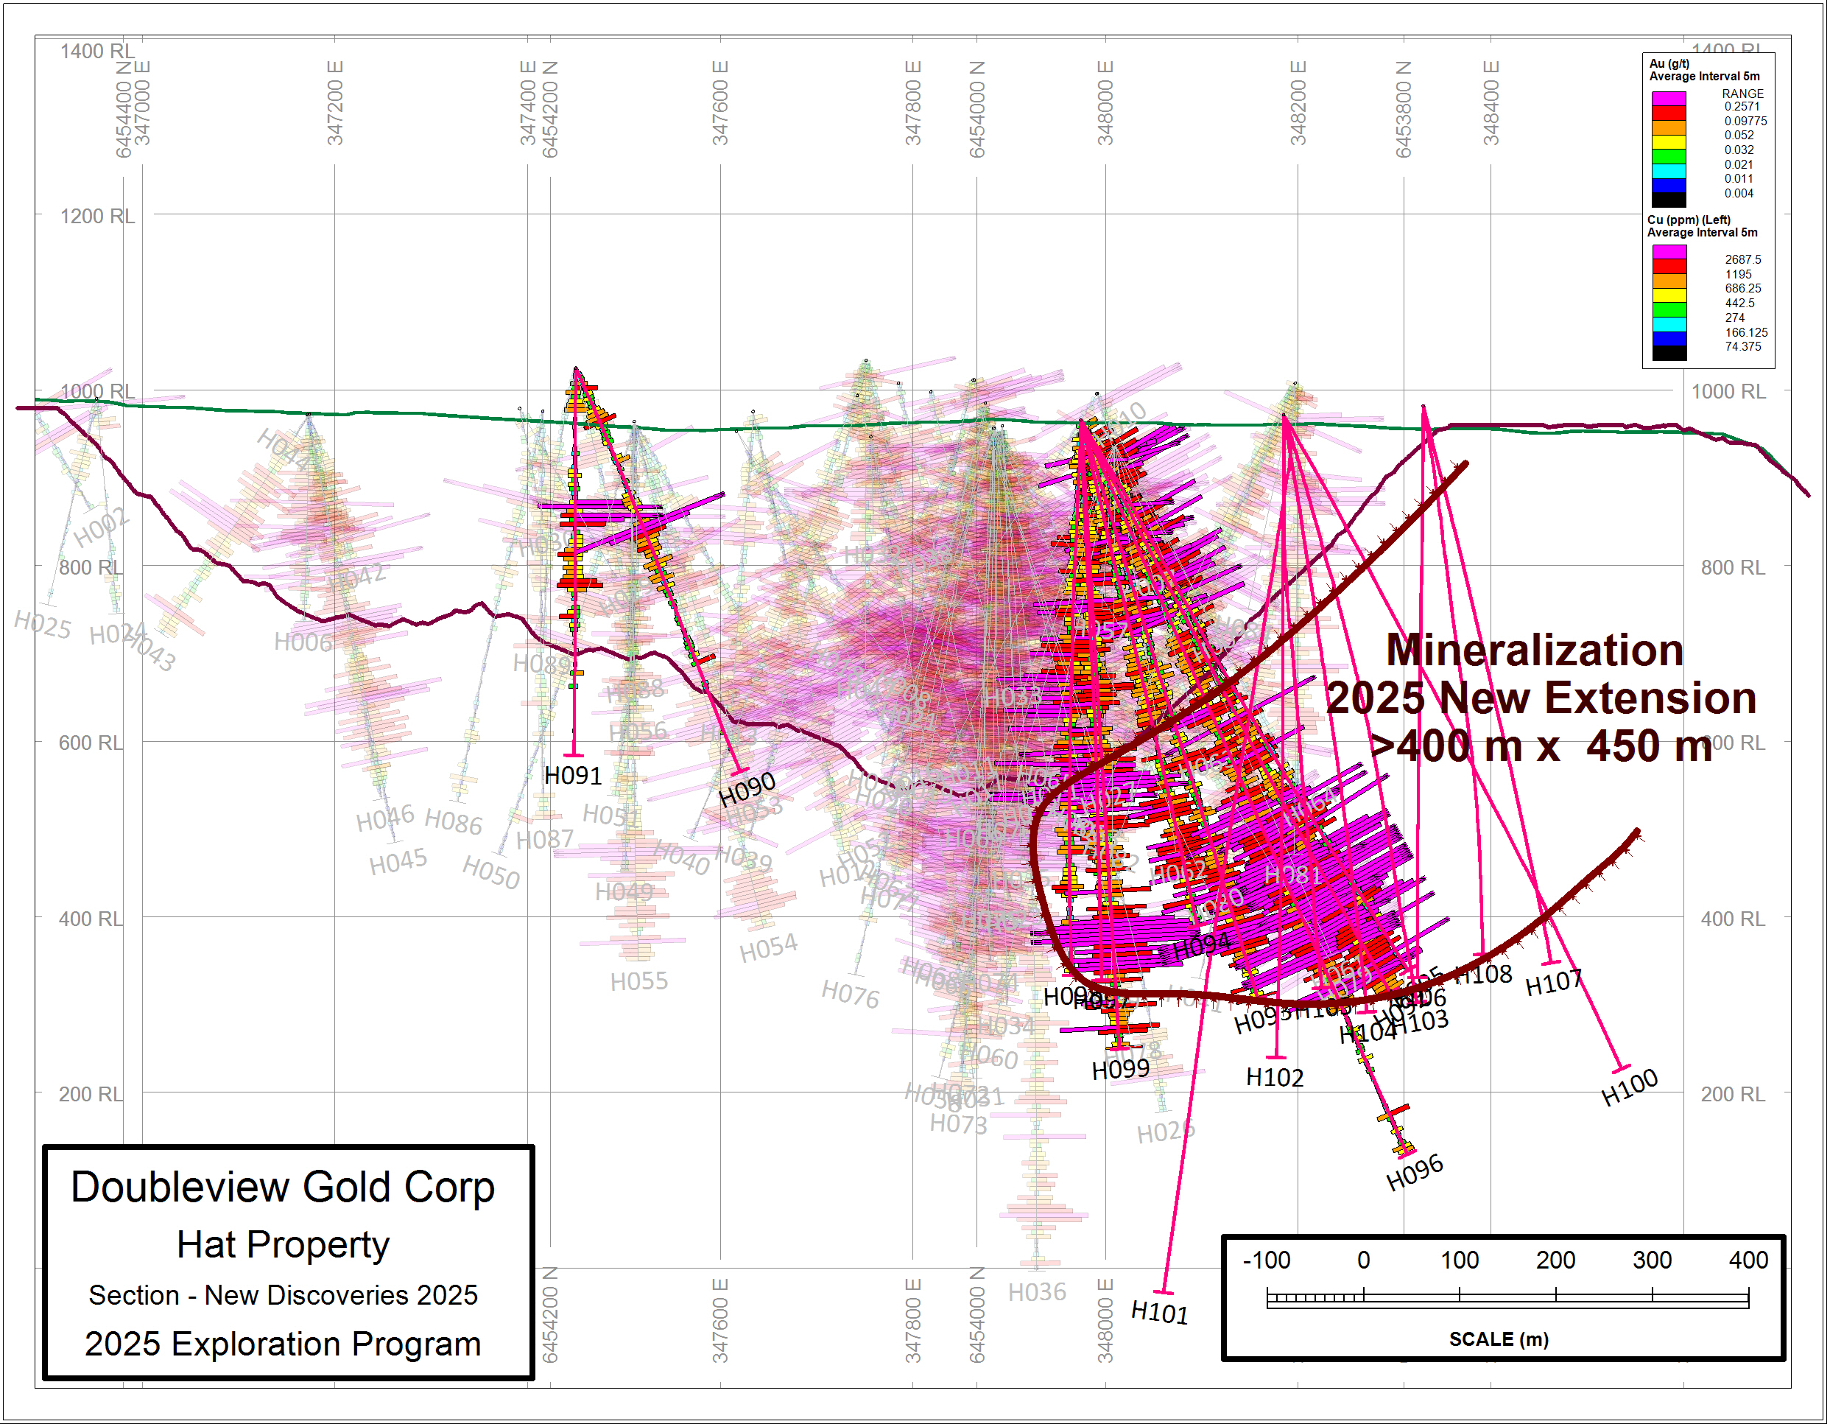The image size is (1830, 1424).
Task: Click the H101 drill hole label
Action: pos(1160,1313)
